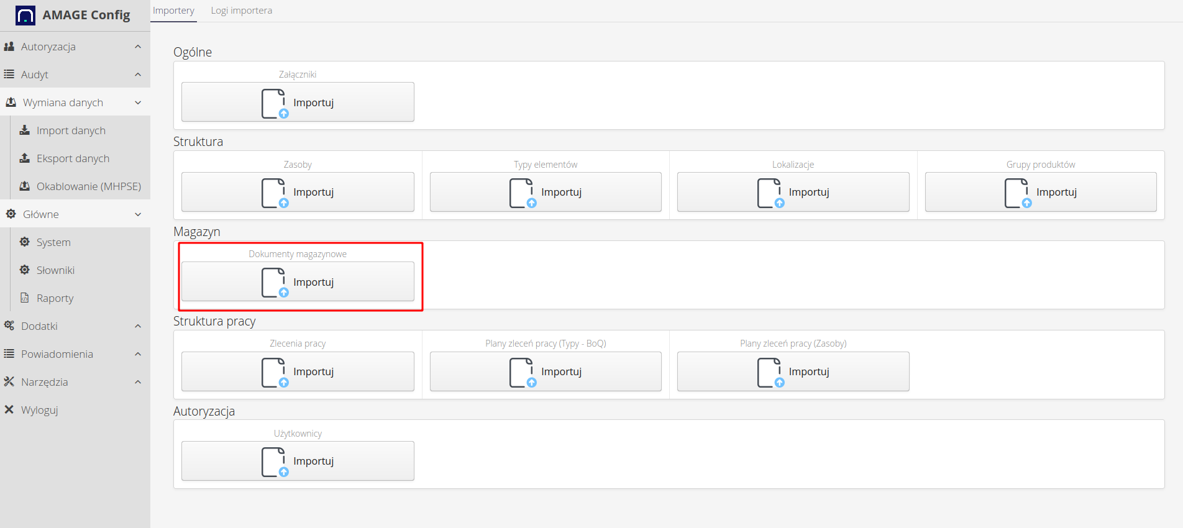
Task: Click the Raporty document icon
Action: click(25, 298)
